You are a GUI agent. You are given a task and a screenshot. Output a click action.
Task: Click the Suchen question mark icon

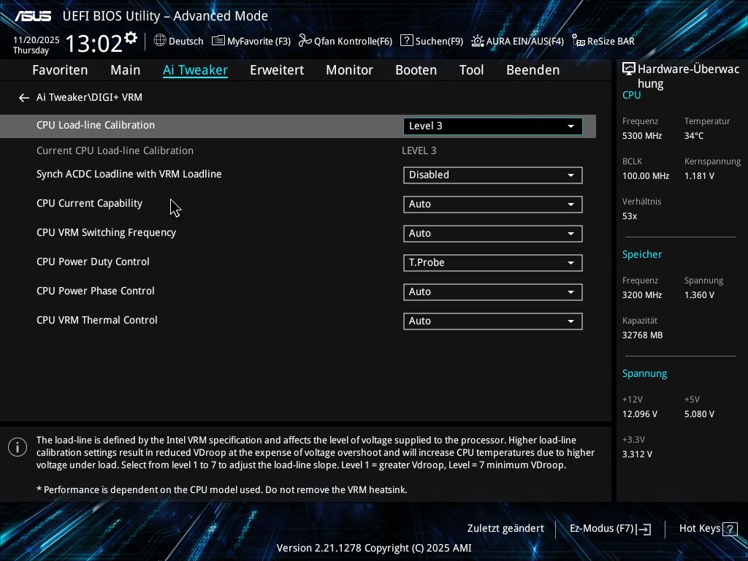406,41
